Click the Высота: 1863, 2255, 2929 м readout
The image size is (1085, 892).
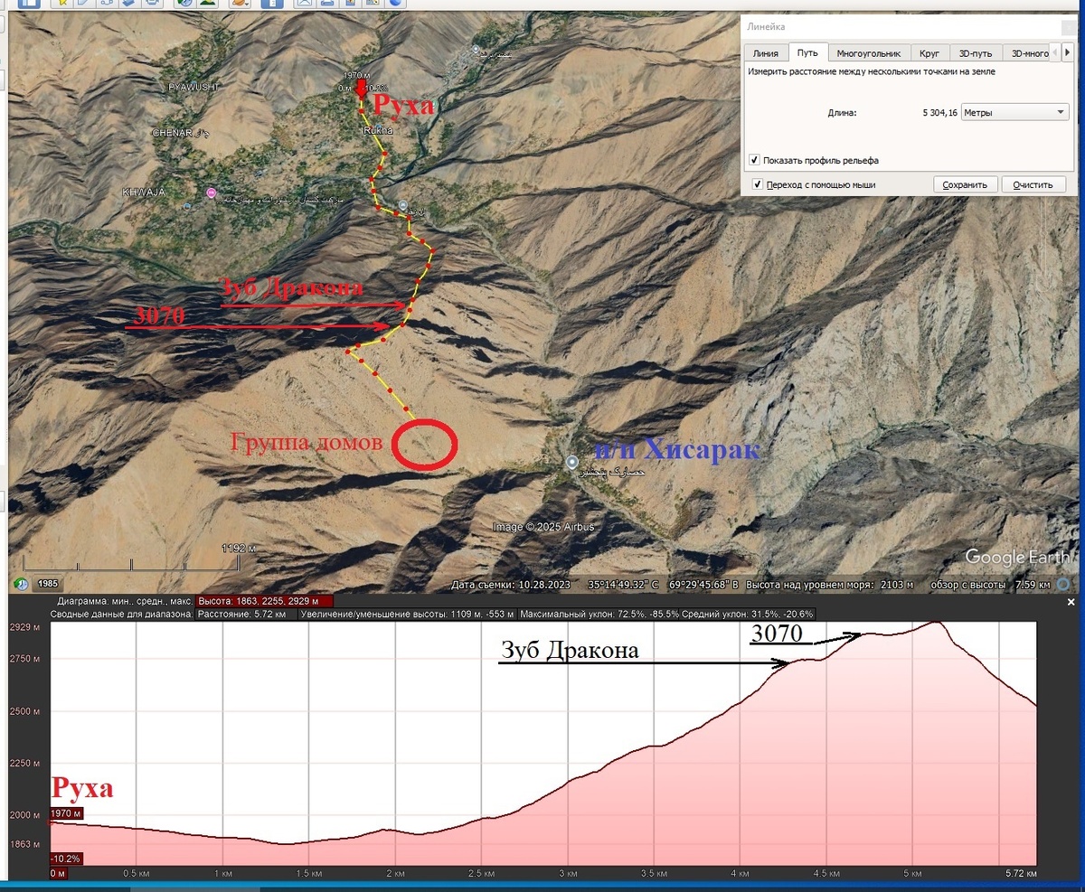tap(264, 601)
